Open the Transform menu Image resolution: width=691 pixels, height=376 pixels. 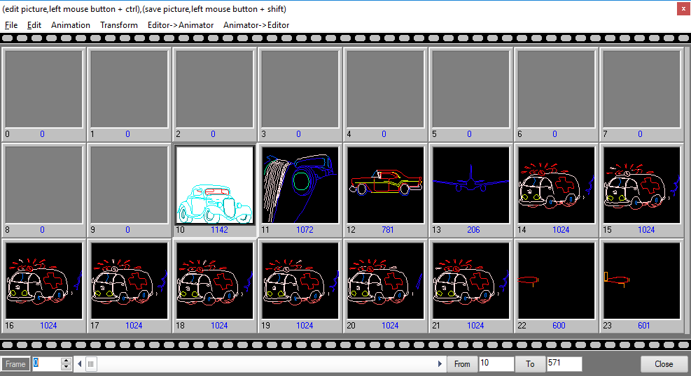pos(119,25)
